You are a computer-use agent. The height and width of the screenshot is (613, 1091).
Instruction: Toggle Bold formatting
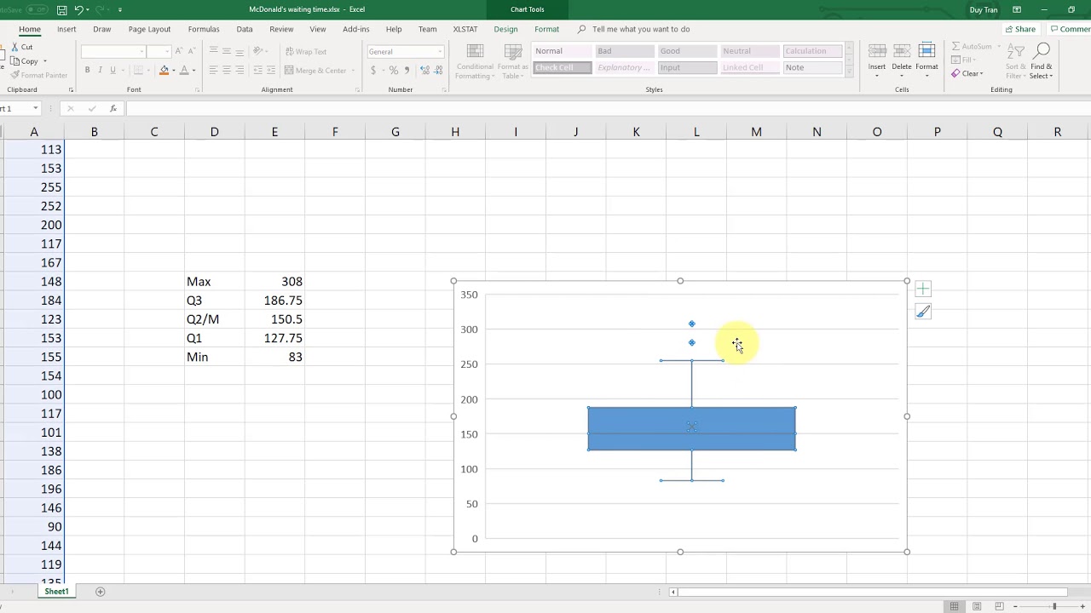[87, 70]
